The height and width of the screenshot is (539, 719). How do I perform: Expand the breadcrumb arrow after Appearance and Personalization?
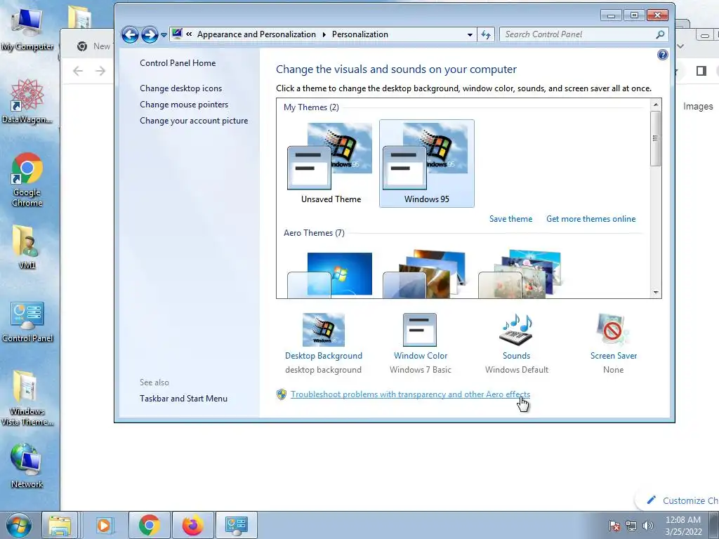(324, 35)
